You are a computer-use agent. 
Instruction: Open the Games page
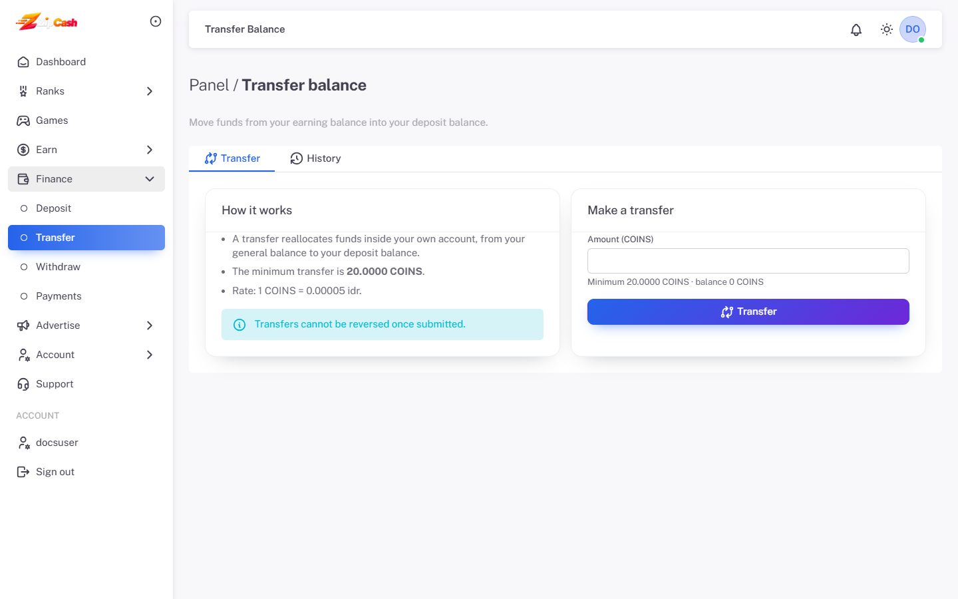86,120
